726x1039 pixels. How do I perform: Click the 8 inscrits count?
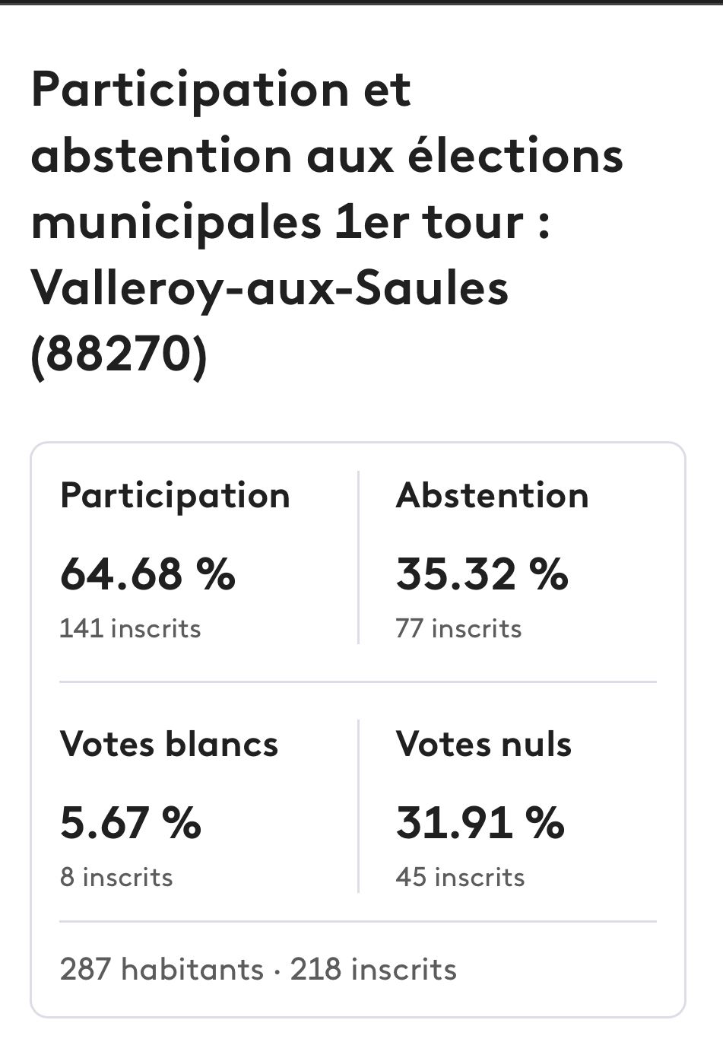[x=116, y=878]
